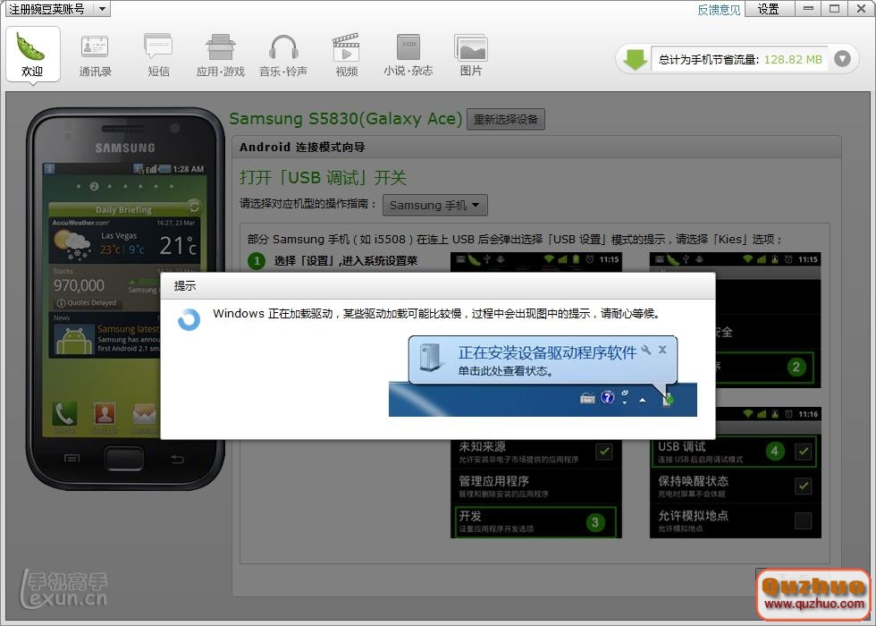The image size is (876, 626).
Task: Click the phone preview home button
Action: click(x=124, y=458)
